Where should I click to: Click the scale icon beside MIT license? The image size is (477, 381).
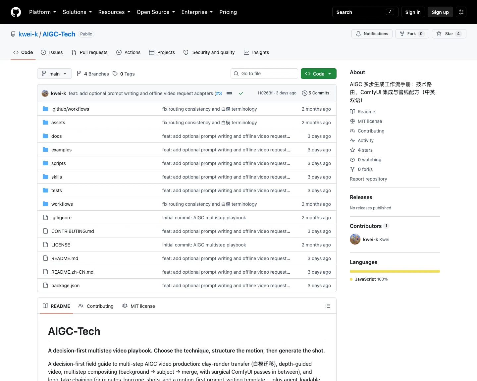pyautogui.click(x=352, y=121)
